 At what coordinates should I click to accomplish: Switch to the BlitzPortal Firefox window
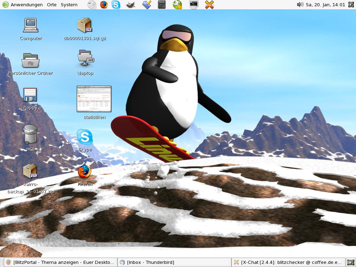(x=60, y=262)
